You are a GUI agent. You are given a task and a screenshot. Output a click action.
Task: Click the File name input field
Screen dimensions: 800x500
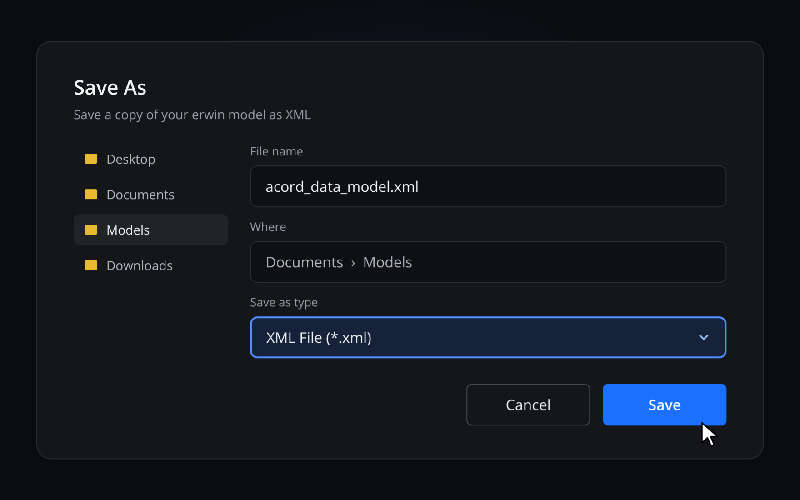[488, 186]
